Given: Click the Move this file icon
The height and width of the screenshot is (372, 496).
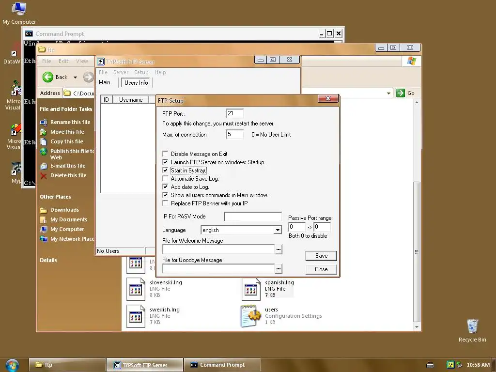Looking at the screenshot, I should [43, 132].
